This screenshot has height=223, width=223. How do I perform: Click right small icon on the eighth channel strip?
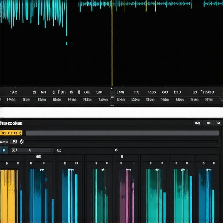pos(214,163)
